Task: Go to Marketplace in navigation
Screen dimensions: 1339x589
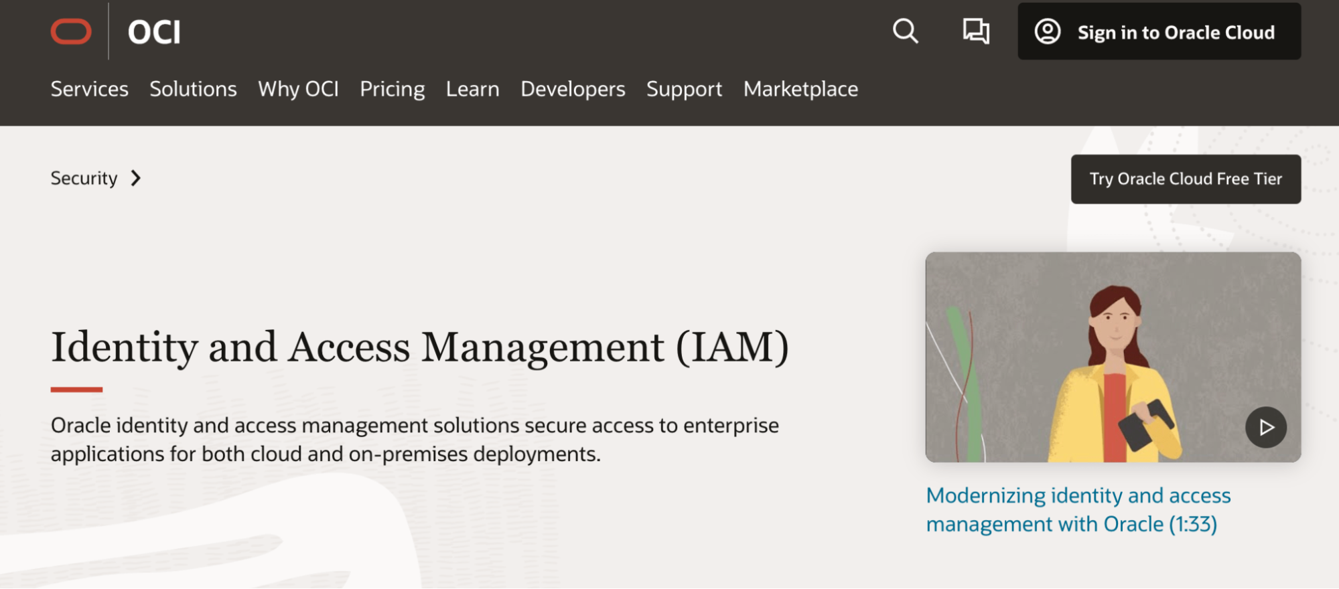Action: point(800,89)
